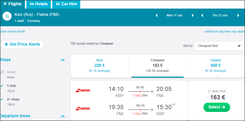Viewport: 245px width, 121px height.
Task: Open the Show whole month link
Action: 13,32
